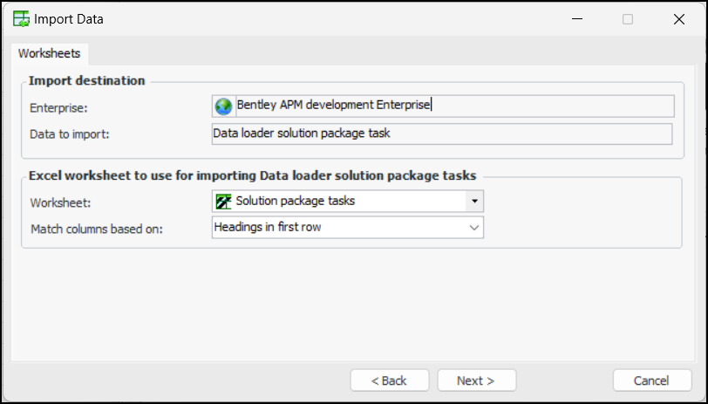Viewport: 708px width, 404px height.
Task: Proceed with the Next button
Action: point(476,380)
